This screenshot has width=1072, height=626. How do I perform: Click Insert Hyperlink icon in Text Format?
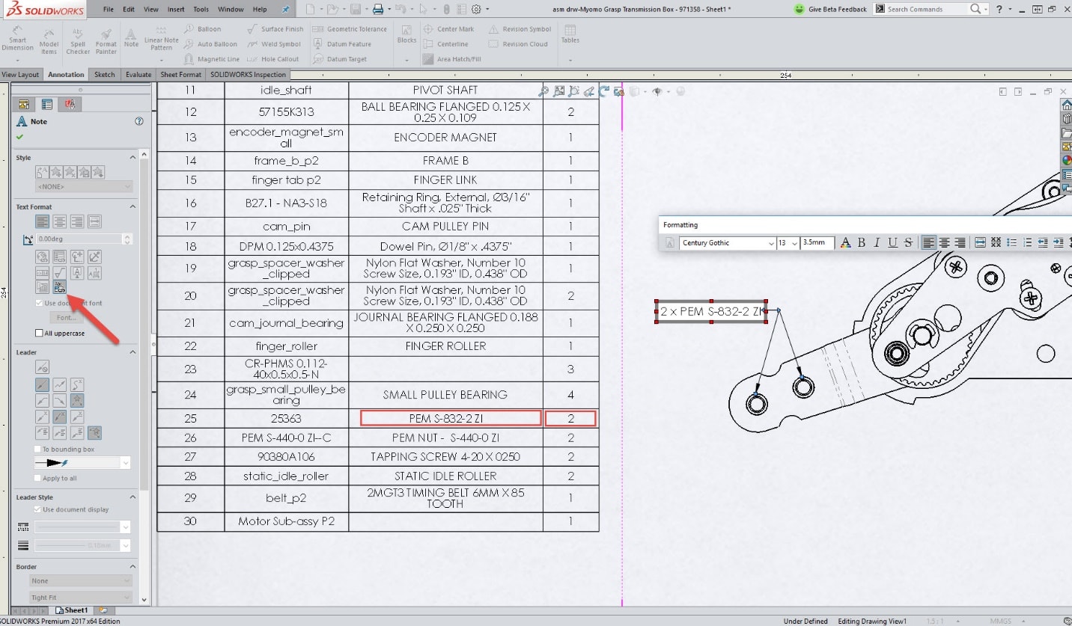(x=43, y=257)
